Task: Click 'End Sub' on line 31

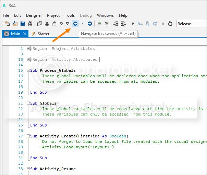Action: pos(38,158)
